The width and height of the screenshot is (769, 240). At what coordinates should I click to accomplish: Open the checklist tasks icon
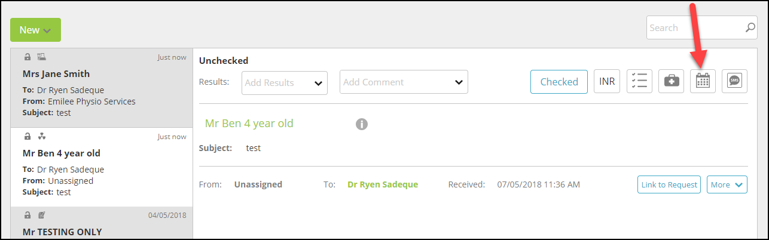coord(640,81)
